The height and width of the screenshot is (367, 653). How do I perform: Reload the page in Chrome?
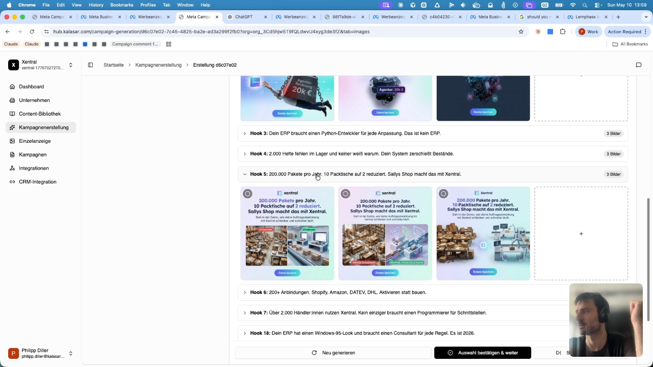click(x=32, y=32)
